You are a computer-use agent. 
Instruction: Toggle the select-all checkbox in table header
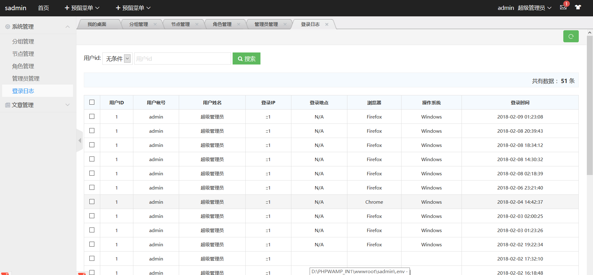pyautogui.click(x=92, y=102)
